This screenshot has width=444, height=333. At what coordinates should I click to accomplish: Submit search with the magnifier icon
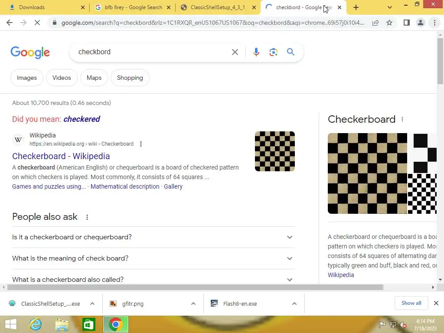(x=291, y=52)
